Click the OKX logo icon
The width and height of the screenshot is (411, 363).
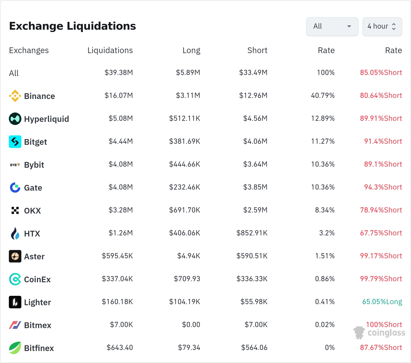pyautogui.click(x=15, y=210)
